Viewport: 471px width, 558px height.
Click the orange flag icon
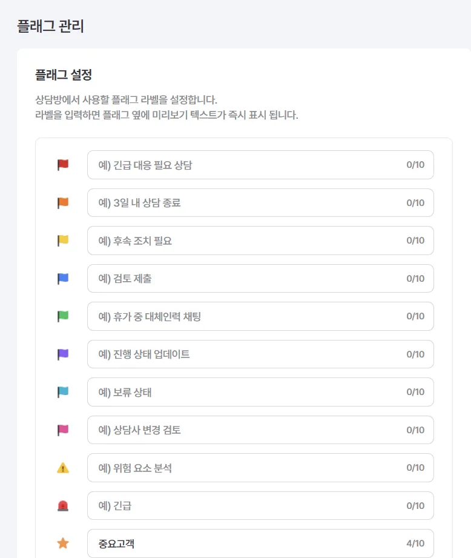click(x=63, y=203)
